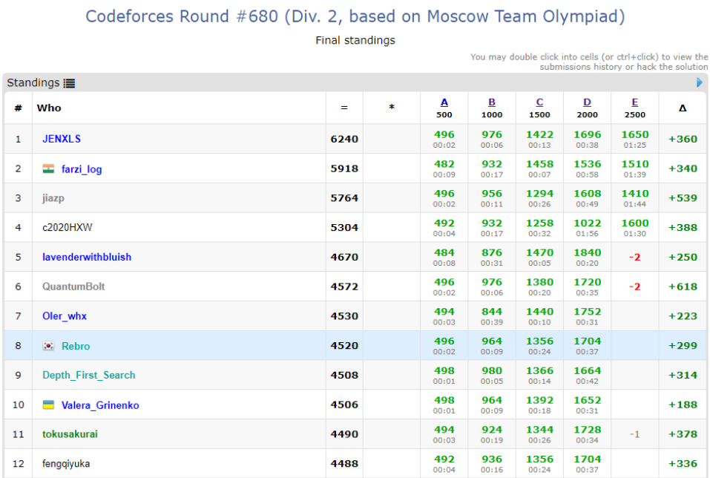Open fengqiyuka profile

pos(66,463)
